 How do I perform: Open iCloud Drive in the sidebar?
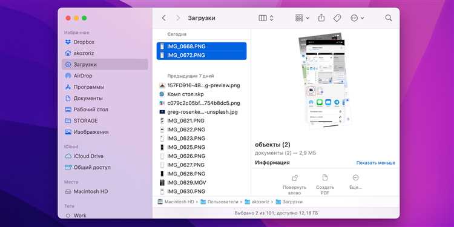(105, 156)
